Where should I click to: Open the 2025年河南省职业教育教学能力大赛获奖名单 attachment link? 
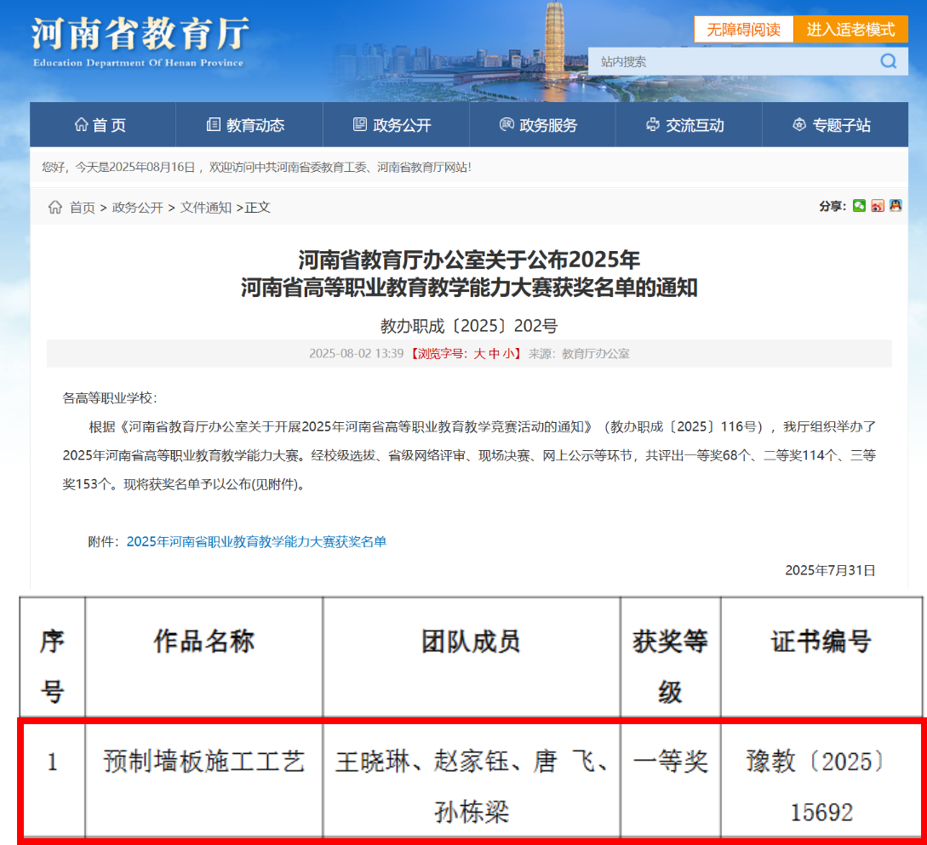point(256,541)
